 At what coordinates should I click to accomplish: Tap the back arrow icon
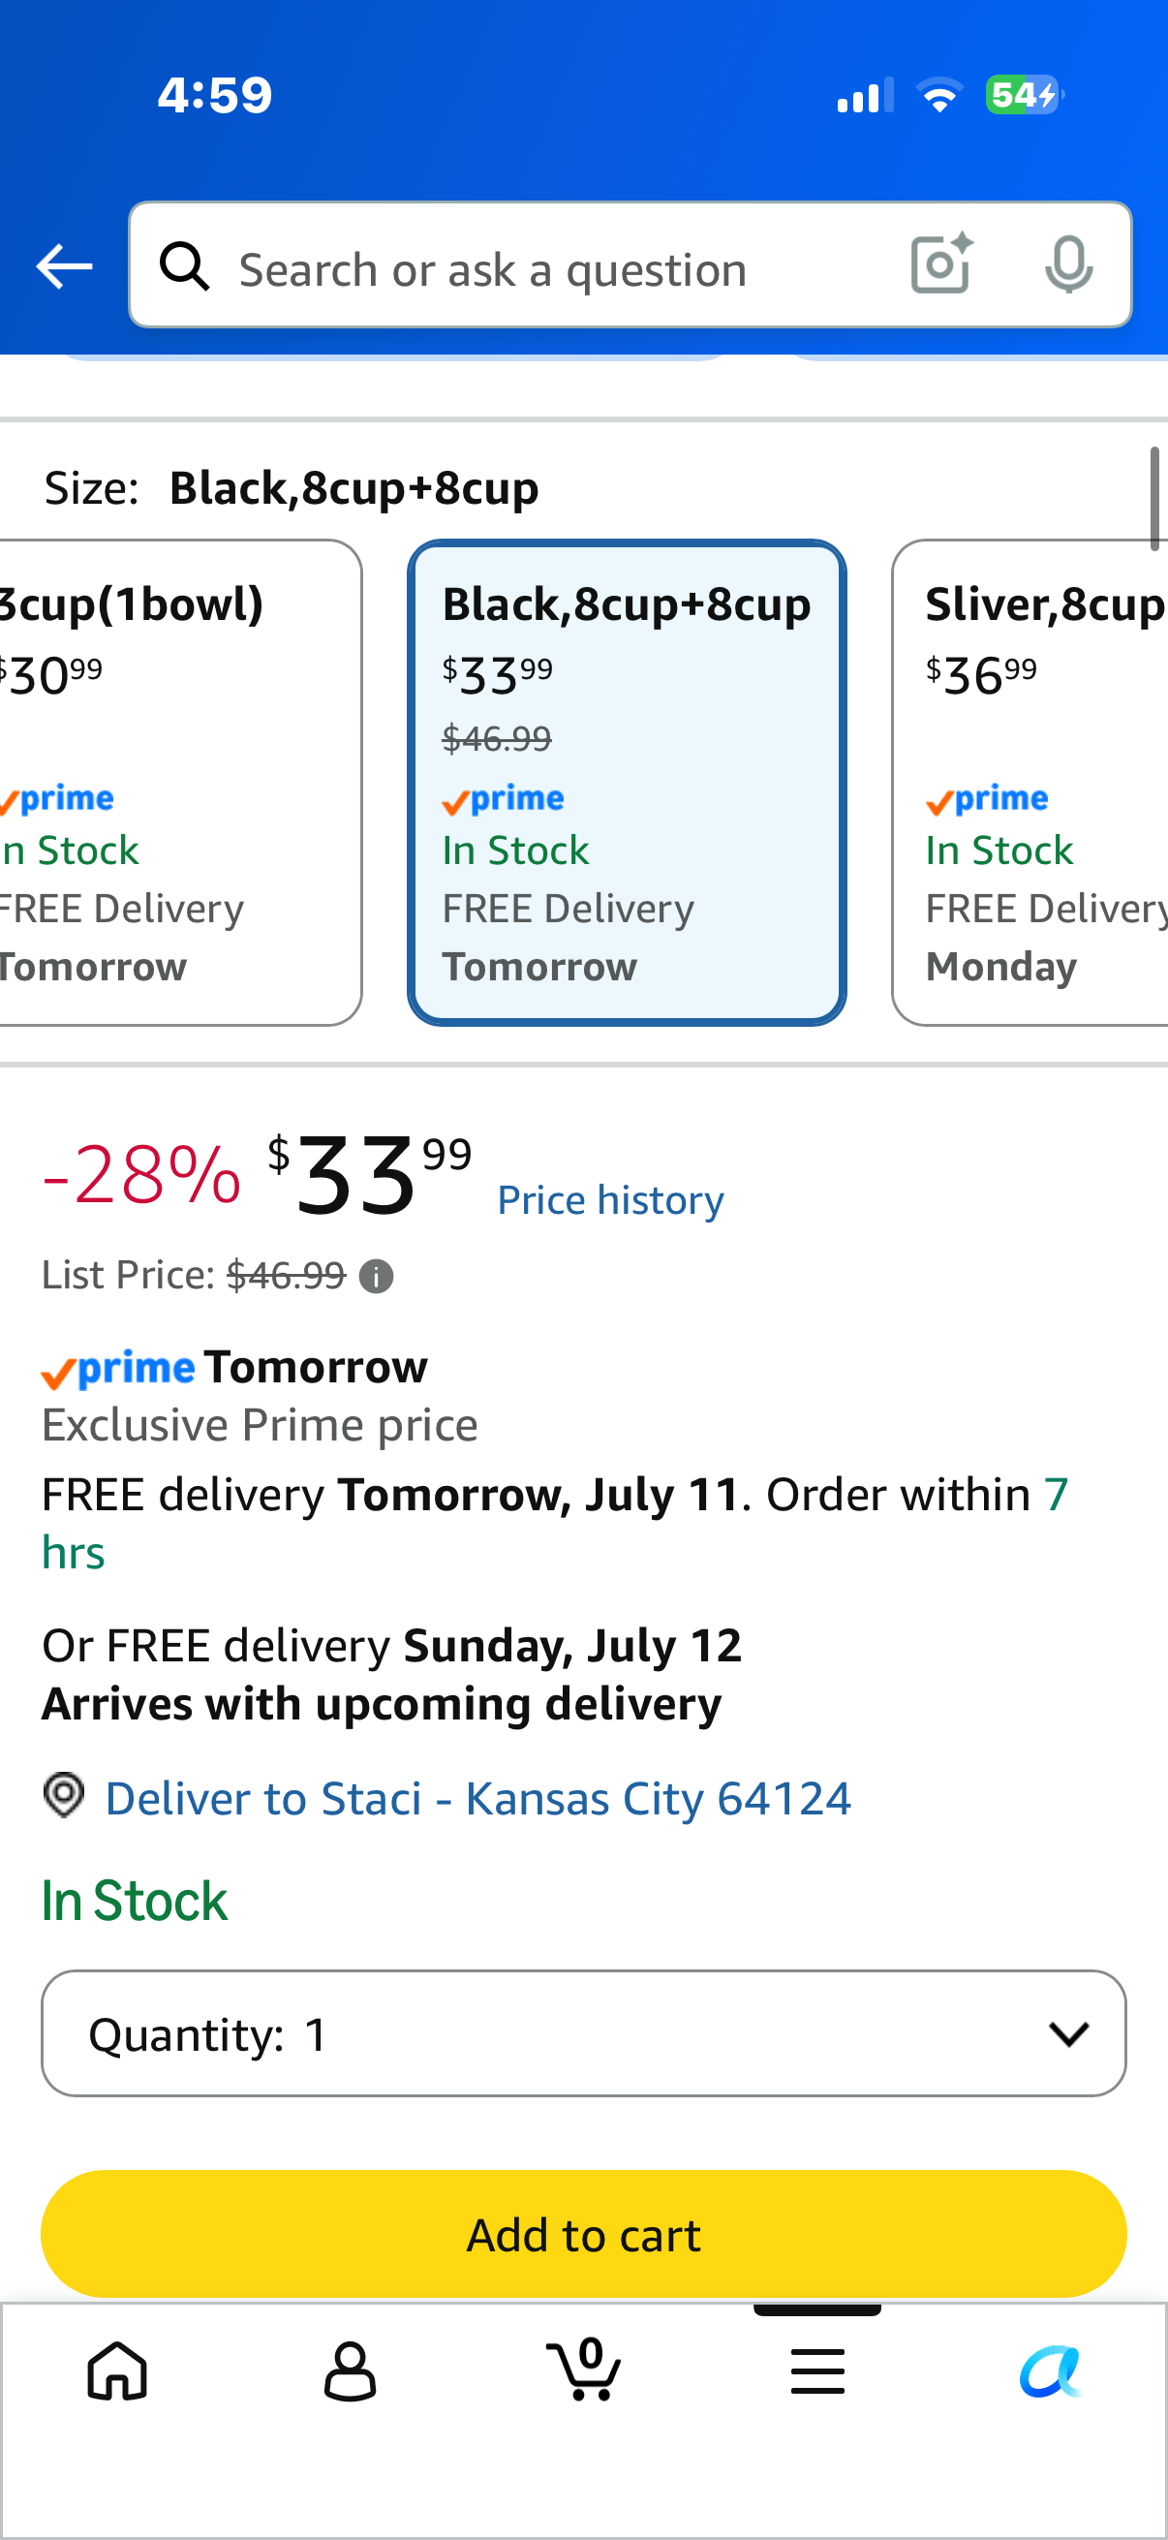[64, 266]
